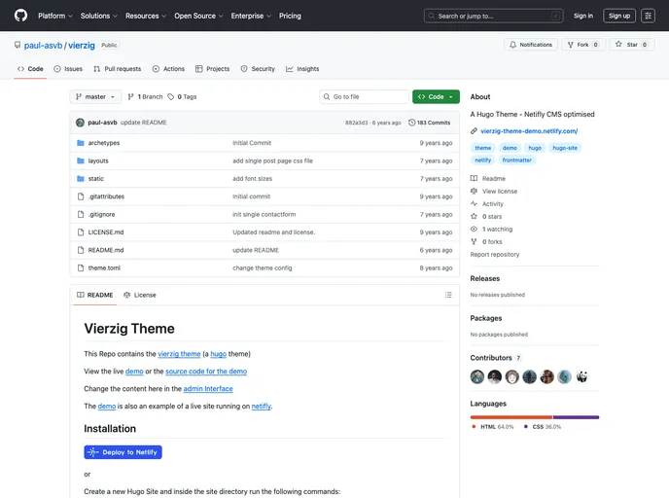Viewport: 669px width, 498px height.
Task: Switch to the License tab
Action: [x=139, y=295]
